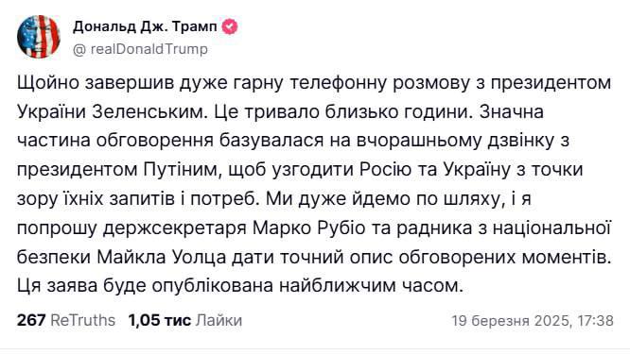The height and width of the screenshot is (354, 630).
Task: Click the ReTruths label
Action: 82,320
